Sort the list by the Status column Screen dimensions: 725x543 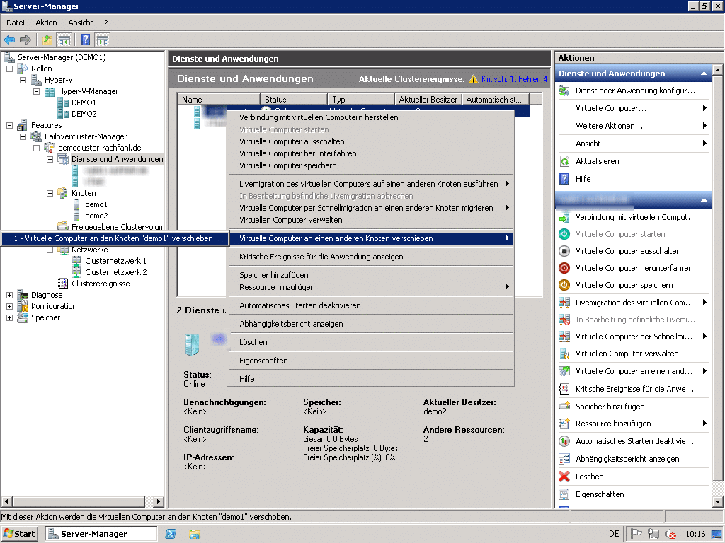[293, 99]
